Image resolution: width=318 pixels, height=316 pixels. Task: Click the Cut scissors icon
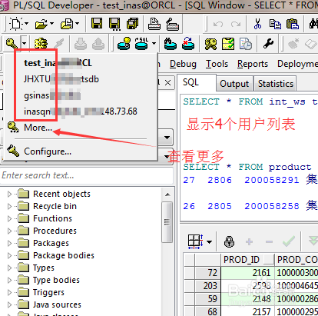[x=257, y=24]
